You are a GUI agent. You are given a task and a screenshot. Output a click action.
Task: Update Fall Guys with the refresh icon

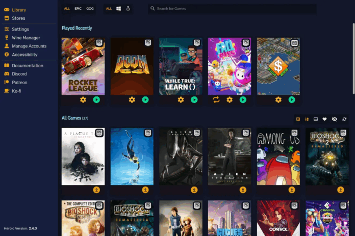click(x=216, y=100)
